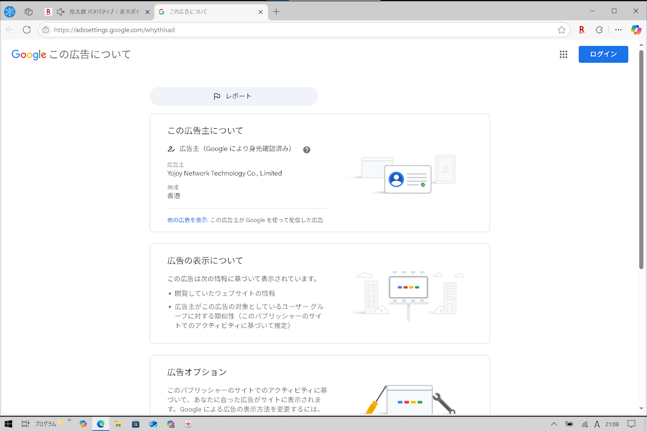Click the battery status tray icon
The width and height of the screenshot is (647, 431).
click(x=569, y=424)
